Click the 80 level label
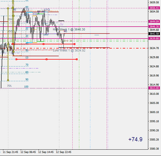 coord(27,72)
